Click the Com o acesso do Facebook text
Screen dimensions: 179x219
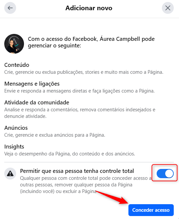pos(91,42)
